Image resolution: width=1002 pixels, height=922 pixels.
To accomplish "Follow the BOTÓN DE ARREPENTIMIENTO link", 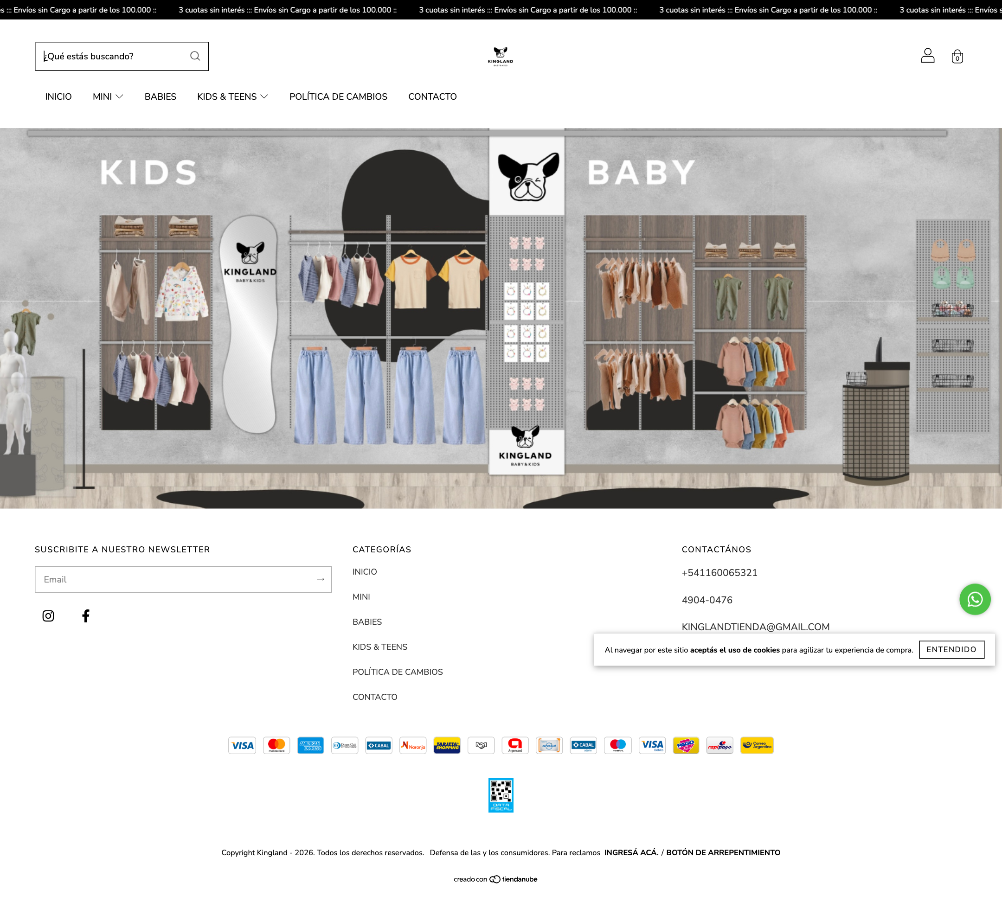I will (x=723, y=852).
